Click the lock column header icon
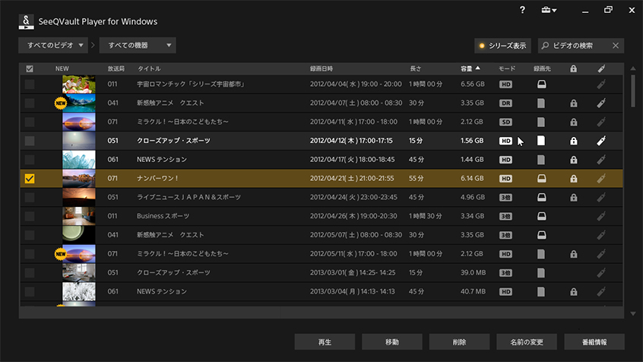The image size is (643, 362). pyautogui.click(x=573, y=68)
